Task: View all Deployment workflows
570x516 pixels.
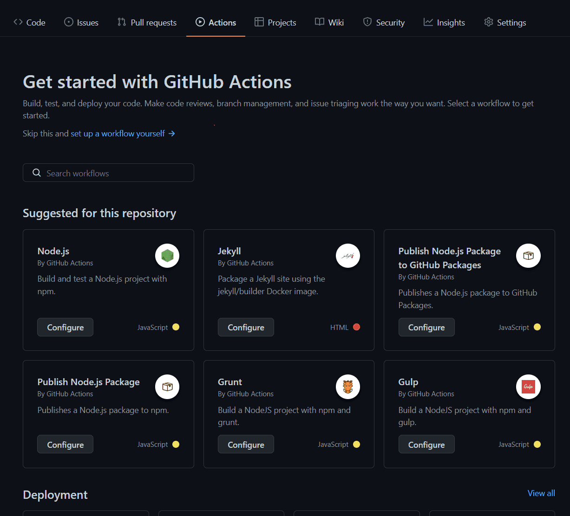Action: (541, 493)
